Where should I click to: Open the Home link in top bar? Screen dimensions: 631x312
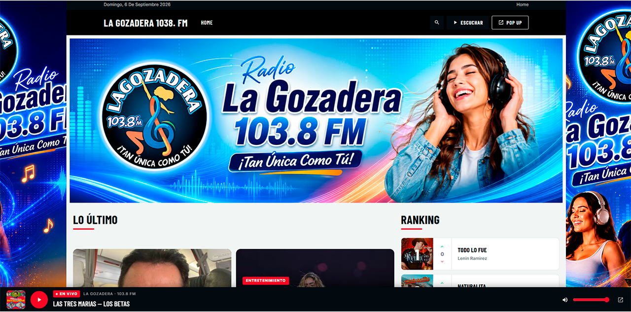tap(523, 4)
